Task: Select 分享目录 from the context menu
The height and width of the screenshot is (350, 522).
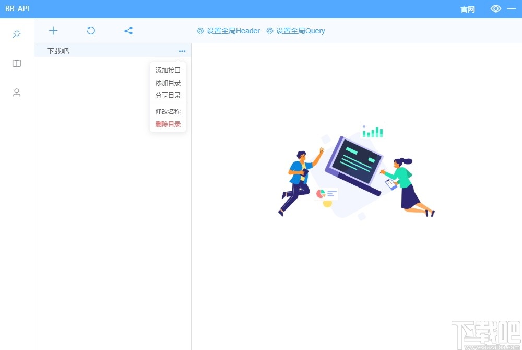Action: [168, 95]
